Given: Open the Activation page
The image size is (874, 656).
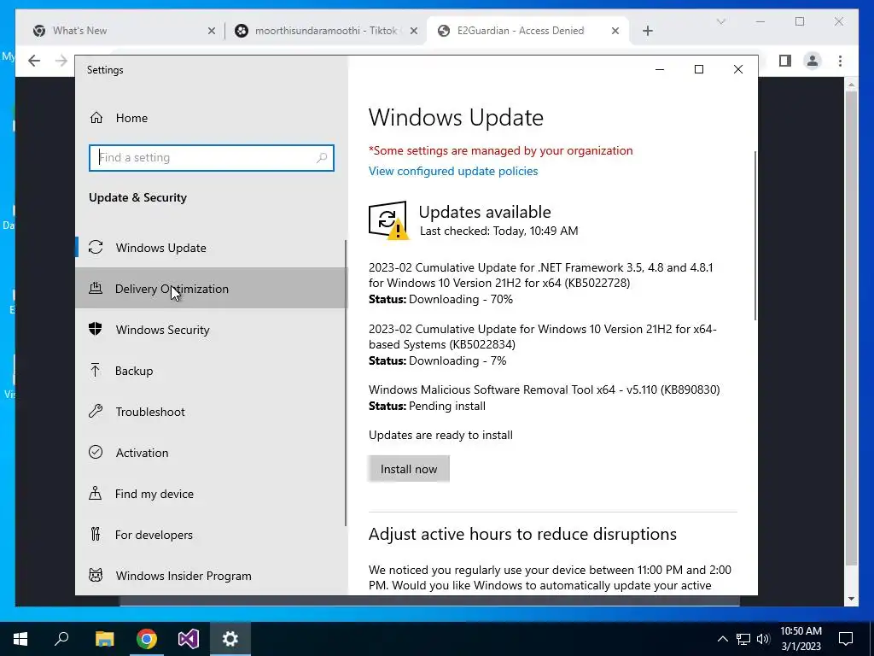Looking at the screenshot, I should pyautogui.click(x=211, y=453).
